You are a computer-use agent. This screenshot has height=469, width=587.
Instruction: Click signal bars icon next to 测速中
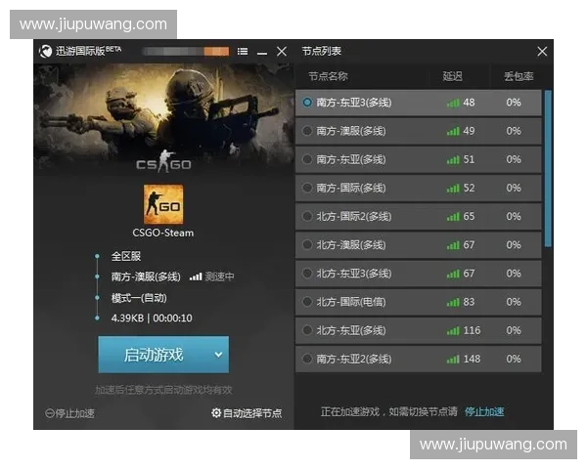(x=196, y=277)
